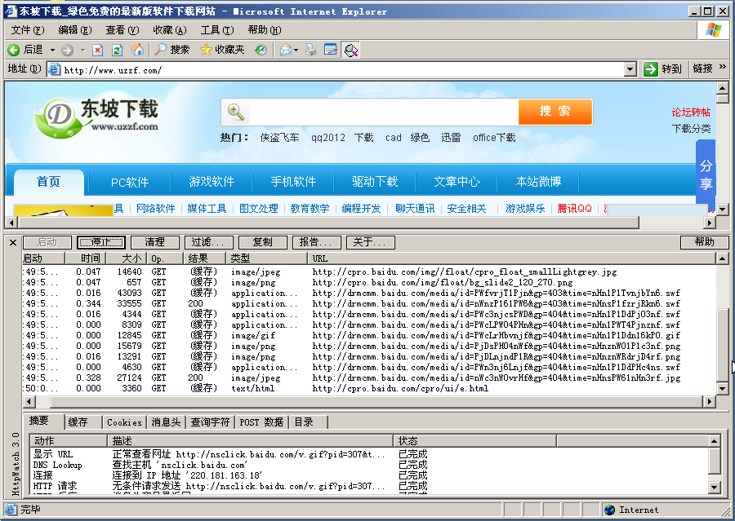The width and height of the screenshot is (735, 521).
Task: Click the 下载分类 link
Action: pos(691,129)
